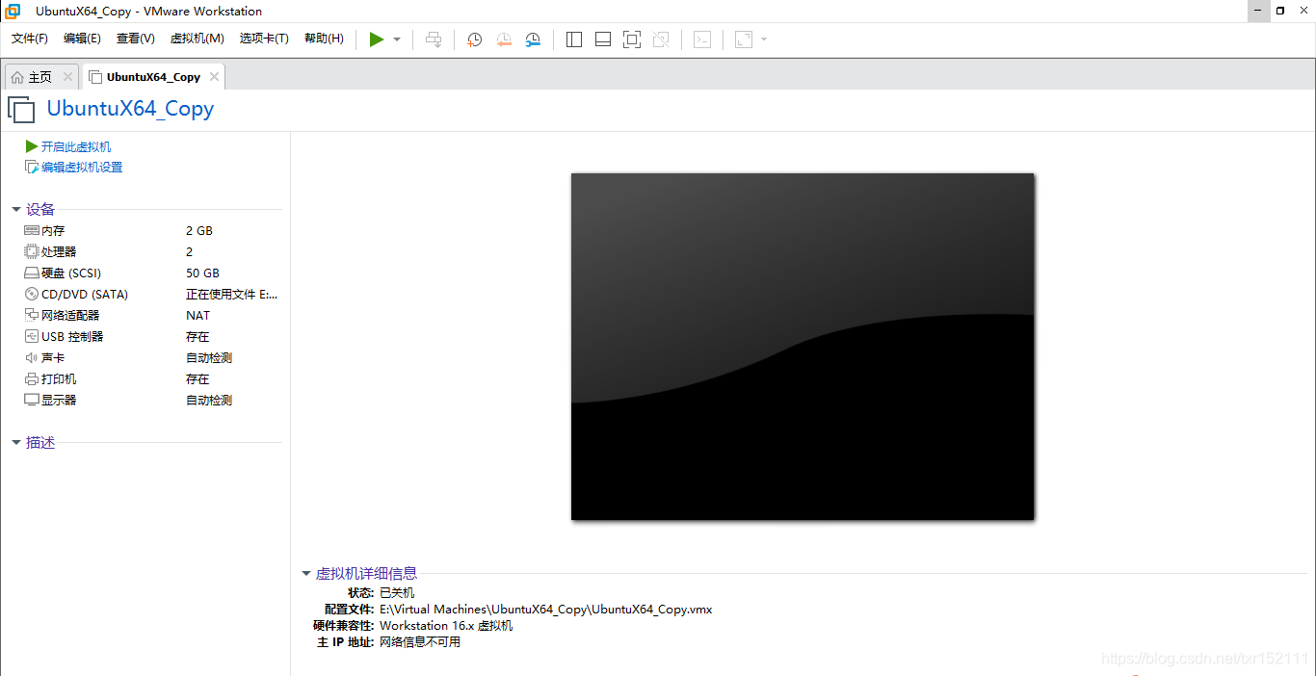Select the 网络适配器 device label
Image resolution: width=1316 pixels, height=676 pixels.
70,316
